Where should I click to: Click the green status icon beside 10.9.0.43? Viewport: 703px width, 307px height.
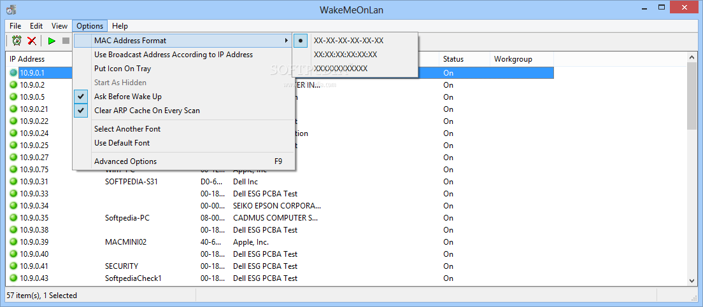coord(13,278)
